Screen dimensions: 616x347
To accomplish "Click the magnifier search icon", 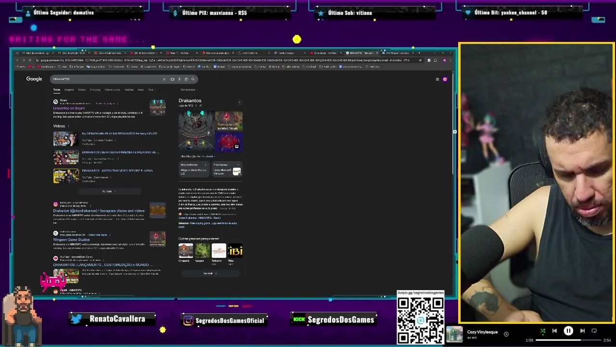I will pos(193,79).
